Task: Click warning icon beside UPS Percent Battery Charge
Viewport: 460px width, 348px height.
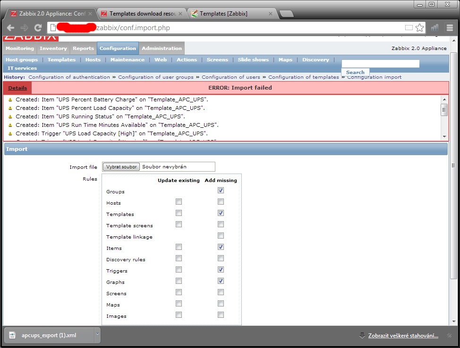Action: point(10,99)
